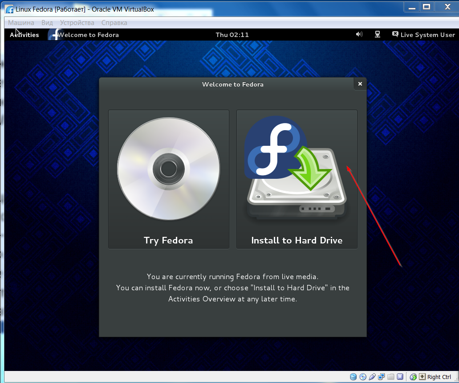The height and width of the screenshot is (383, 459).
Task: Click the hard disk activity status icon
Action: point(353,377)
